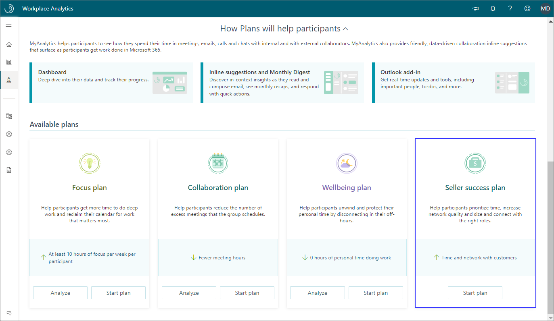Click the smiley feedback icon
The height and width of the screenshot is (321, 554).
(527, 8)
